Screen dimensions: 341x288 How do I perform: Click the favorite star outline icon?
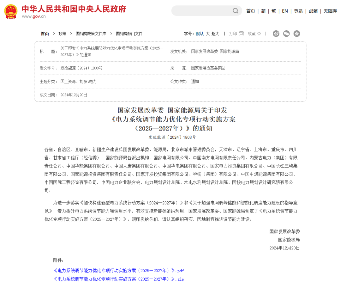coord(259,34)
